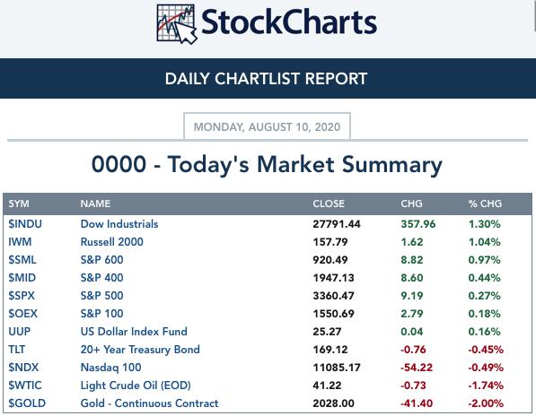Select the IWM ticker symbol
This screenshot has width=536, height=416.
tap(20, 241)
